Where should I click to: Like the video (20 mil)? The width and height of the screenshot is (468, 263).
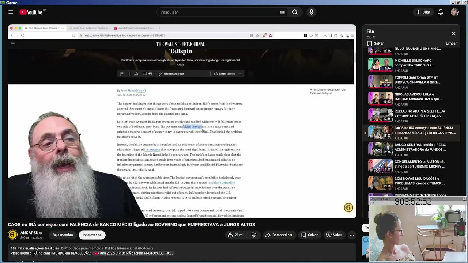(x=236, y=235)
